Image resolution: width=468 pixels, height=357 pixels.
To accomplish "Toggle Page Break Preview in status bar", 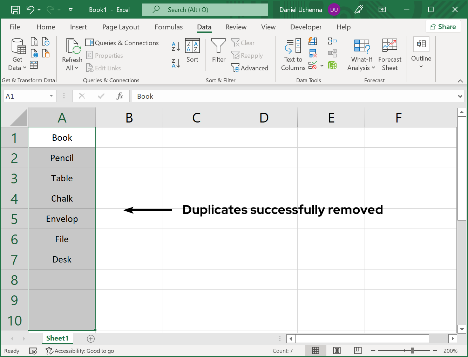I will pos(357,350).
